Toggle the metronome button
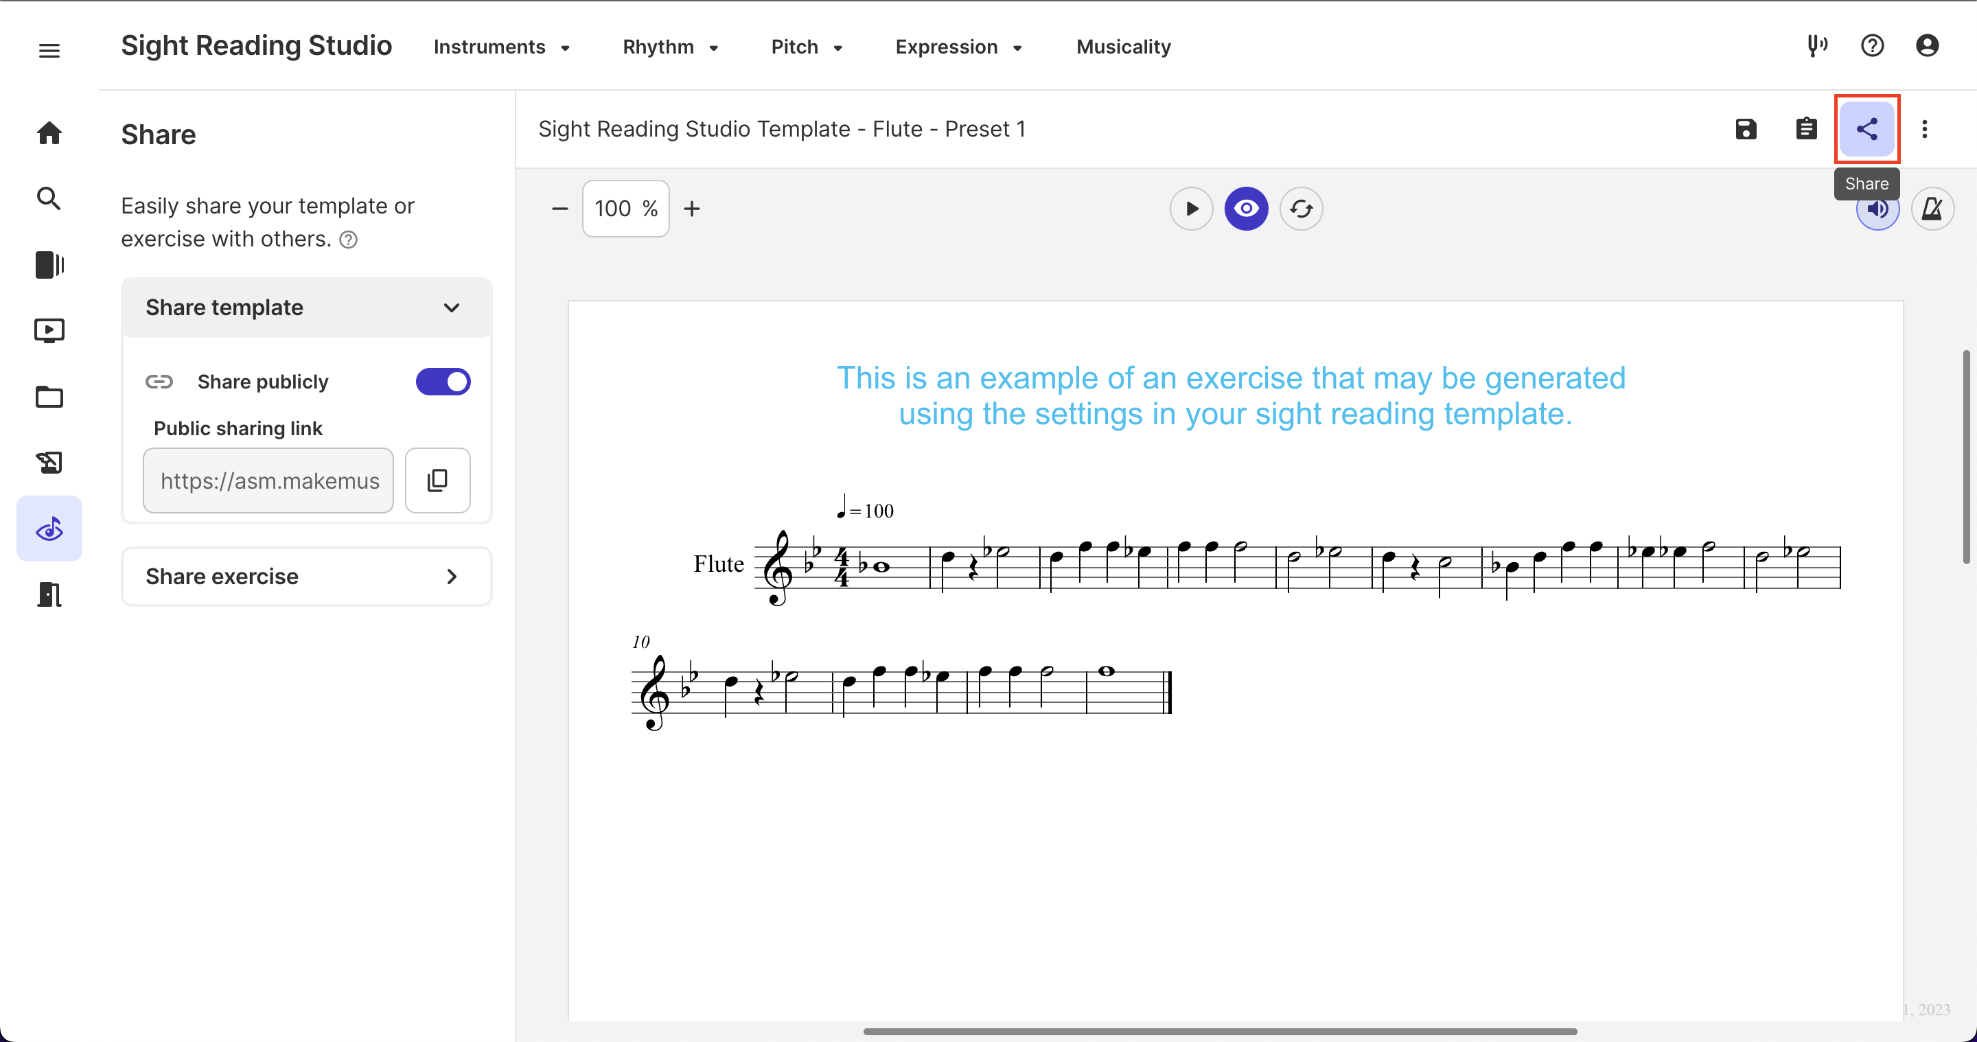The image size is (1977, 1042). pos(1932,209)
